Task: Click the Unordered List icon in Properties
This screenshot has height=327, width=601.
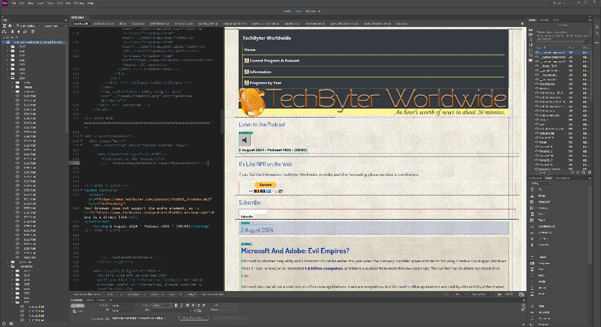Action: 188,305
